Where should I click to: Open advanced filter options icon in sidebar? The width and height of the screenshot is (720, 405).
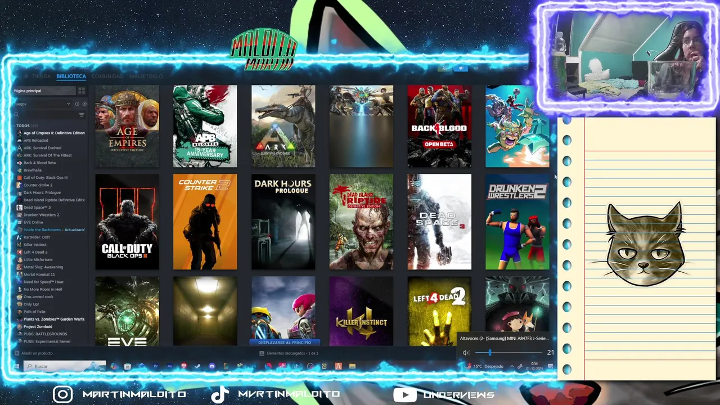pyautogui.click(x=82, y=115)
